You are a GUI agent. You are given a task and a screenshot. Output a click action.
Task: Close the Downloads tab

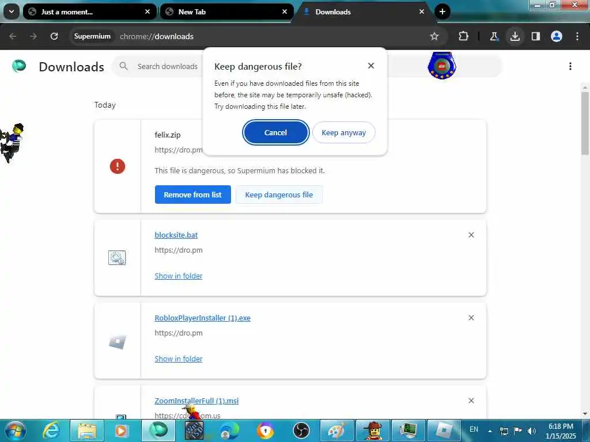(x=421, y=12)
